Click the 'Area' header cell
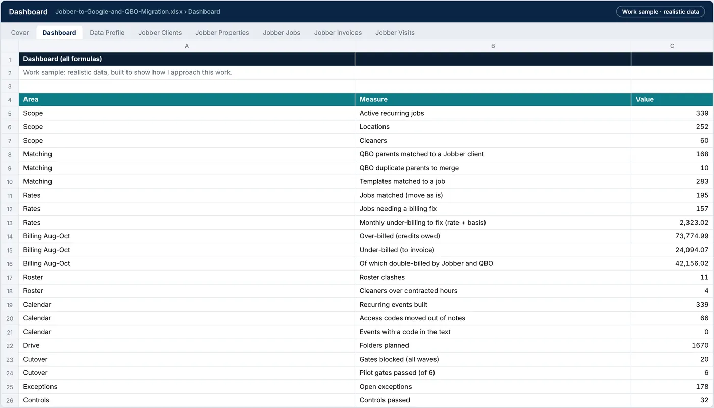714x408 pixels. (187, 100)
